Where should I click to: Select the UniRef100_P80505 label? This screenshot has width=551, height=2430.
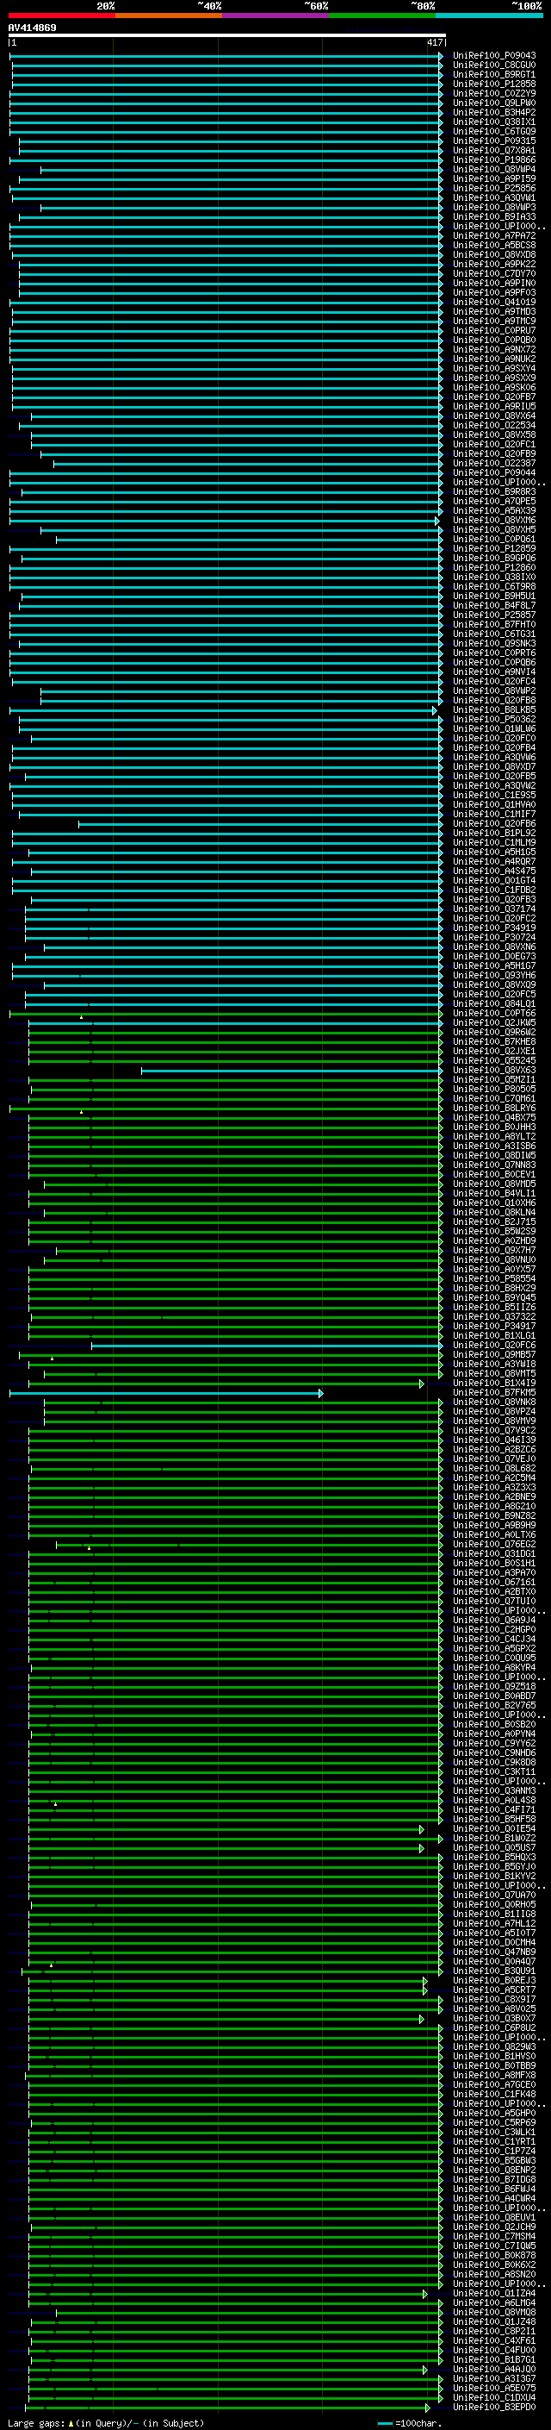[x=494, y=1089]
